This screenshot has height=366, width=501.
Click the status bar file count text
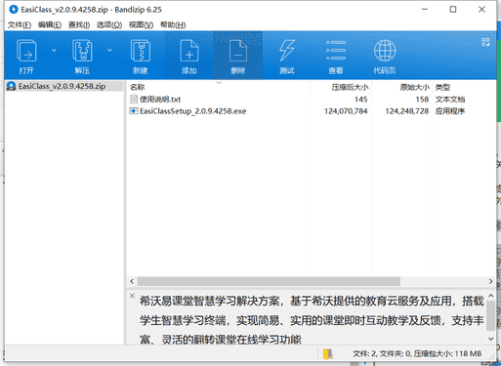point(417,353)
